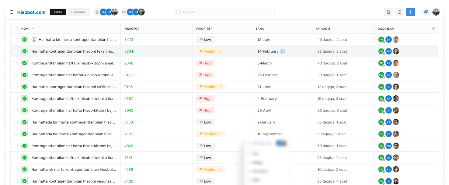Open the Medium priority menu in the 5834 row
The width and height of the screenshot is (449, 185).
(x=220, y=51)
